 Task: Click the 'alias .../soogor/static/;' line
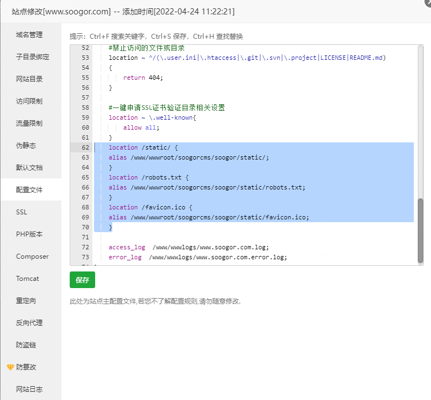pos(189,157)
